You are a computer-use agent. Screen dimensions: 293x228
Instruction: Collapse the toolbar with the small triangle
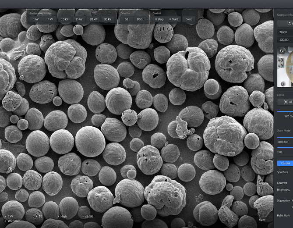click(x=202, y=17)
